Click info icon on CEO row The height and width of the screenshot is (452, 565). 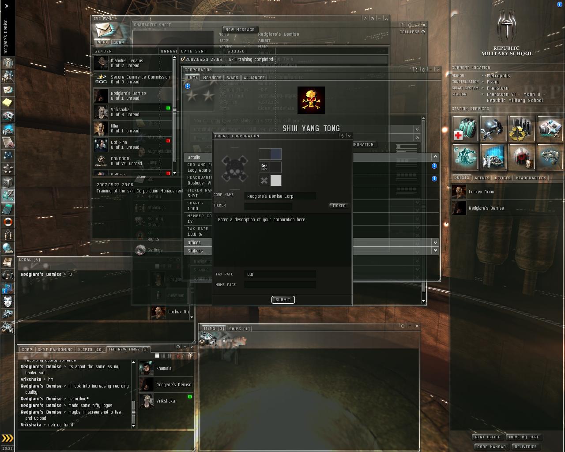click(x=434, y=166)
